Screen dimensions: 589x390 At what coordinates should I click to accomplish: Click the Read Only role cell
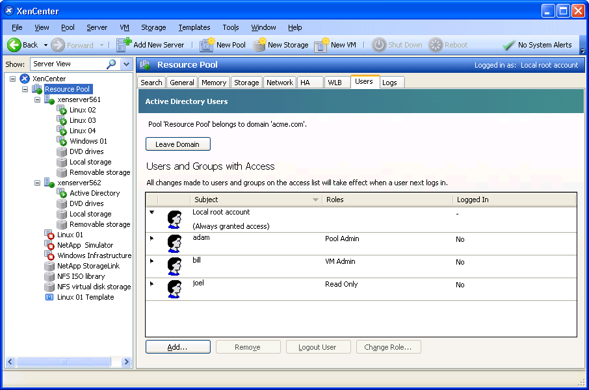(341, 285)
